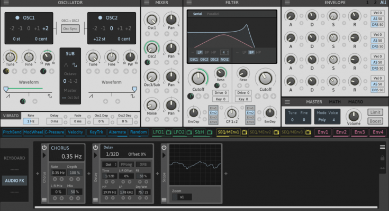Click the ModWheel modulation source

[x=33, y=132]
